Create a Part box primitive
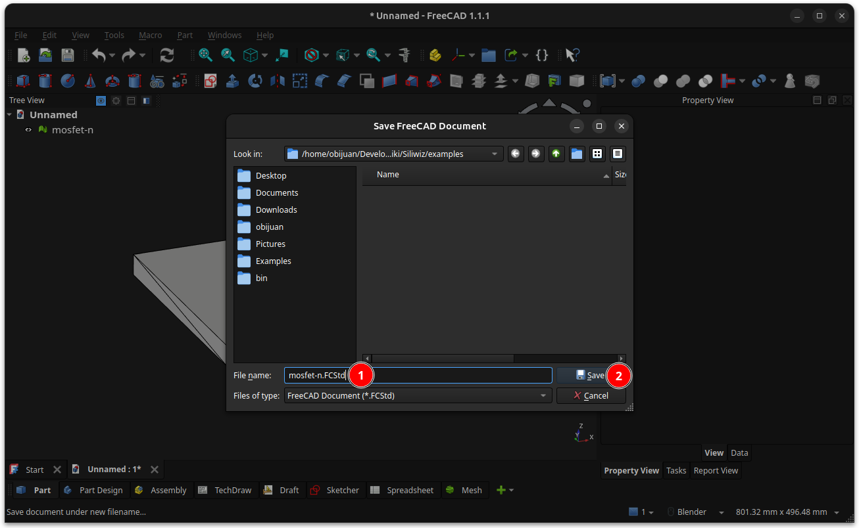 tap(23, 81)
